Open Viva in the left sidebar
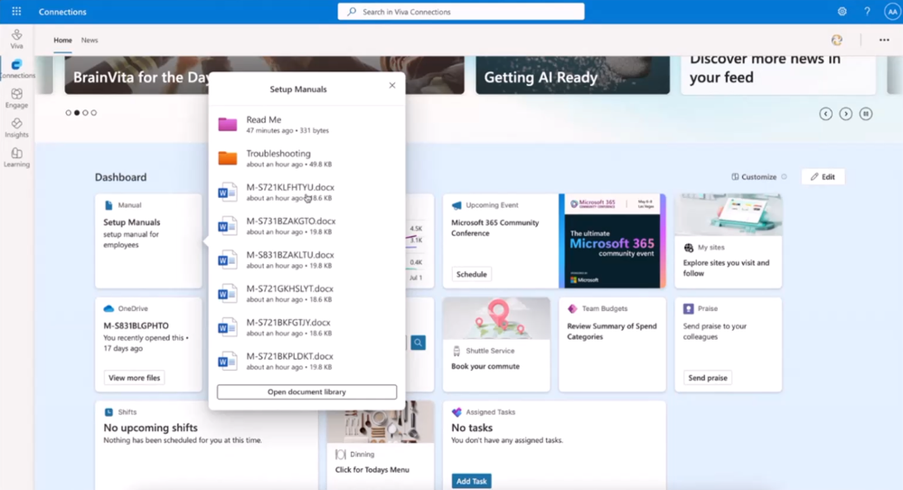 [x=16, y=39]
